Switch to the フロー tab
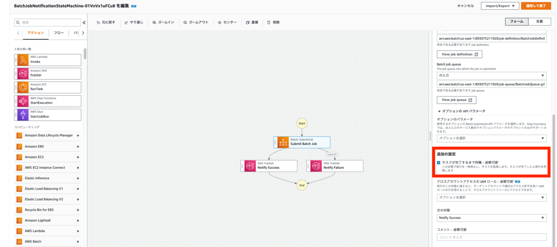Screen dimensions: 557x247 point(58,33)
